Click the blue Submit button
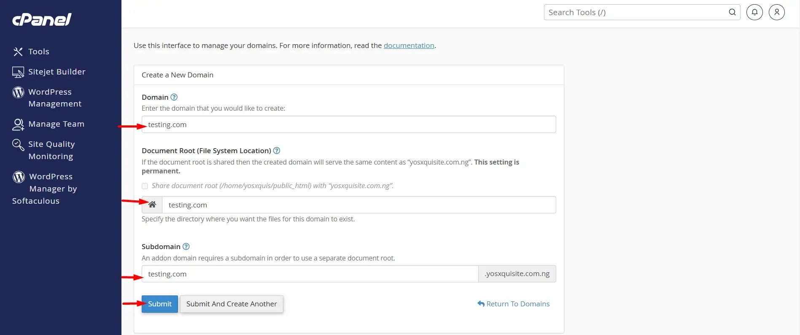Viewport: 800px width, 335px height. tap(160, 304)
